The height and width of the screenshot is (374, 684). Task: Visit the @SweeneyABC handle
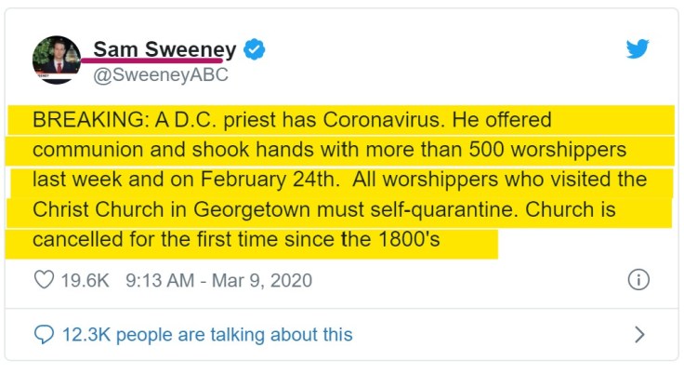click(x=160, y=75)
